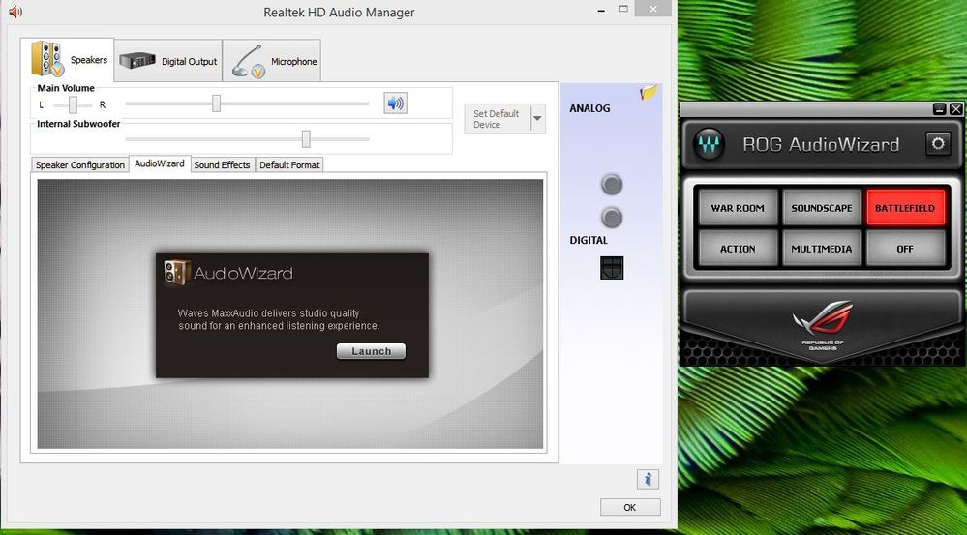Turn OFF ROG AudioWizard effects

(905, 249)
